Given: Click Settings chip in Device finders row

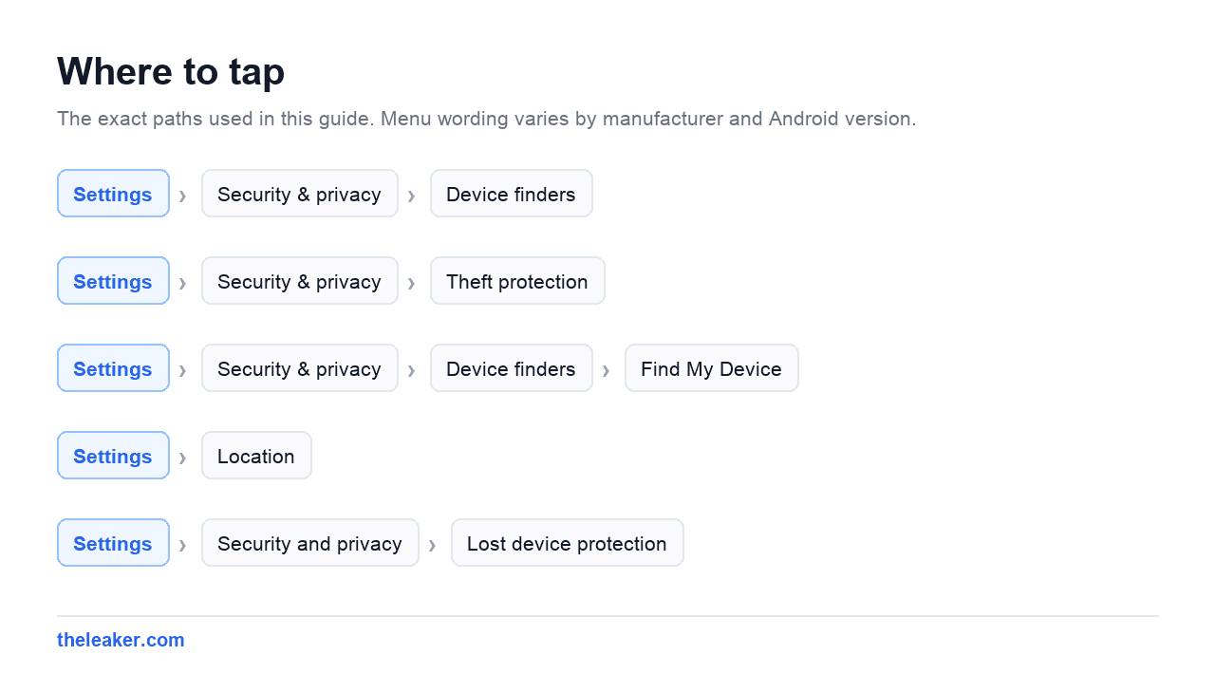Looking at the screenshot, I should pos(113,194).
